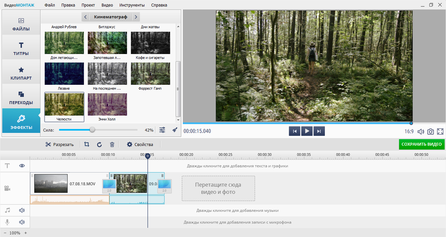Click the effects list scrollbar thumb
446x237 pixels.
point(178,89)
